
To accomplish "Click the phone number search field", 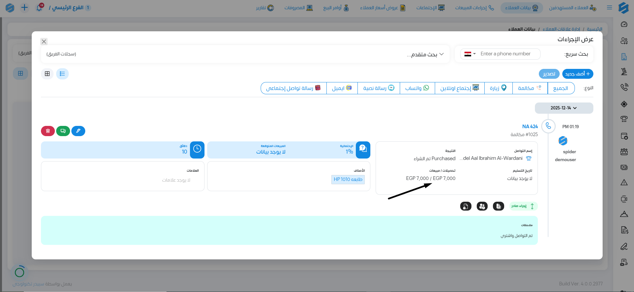I will pos(508,54).
